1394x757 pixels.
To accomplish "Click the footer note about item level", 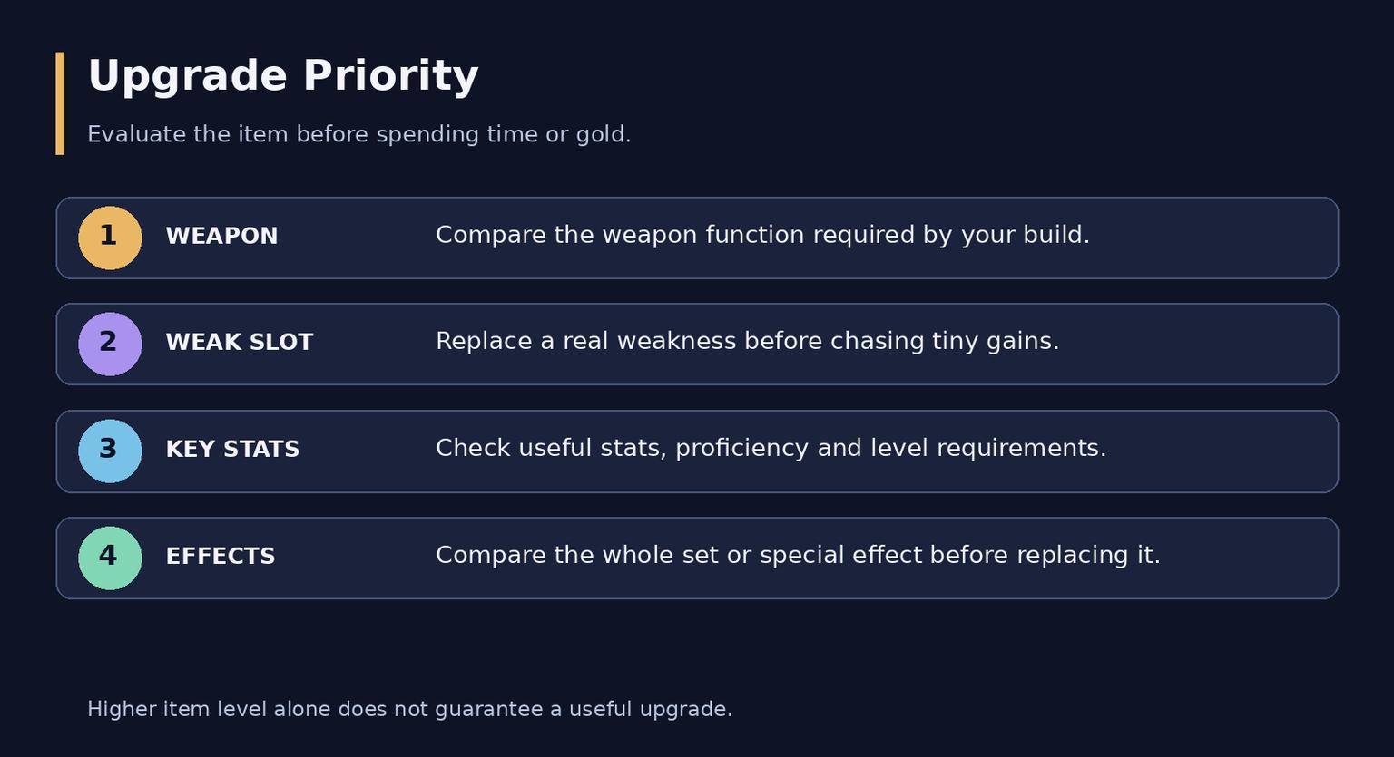I will point(409,709).
